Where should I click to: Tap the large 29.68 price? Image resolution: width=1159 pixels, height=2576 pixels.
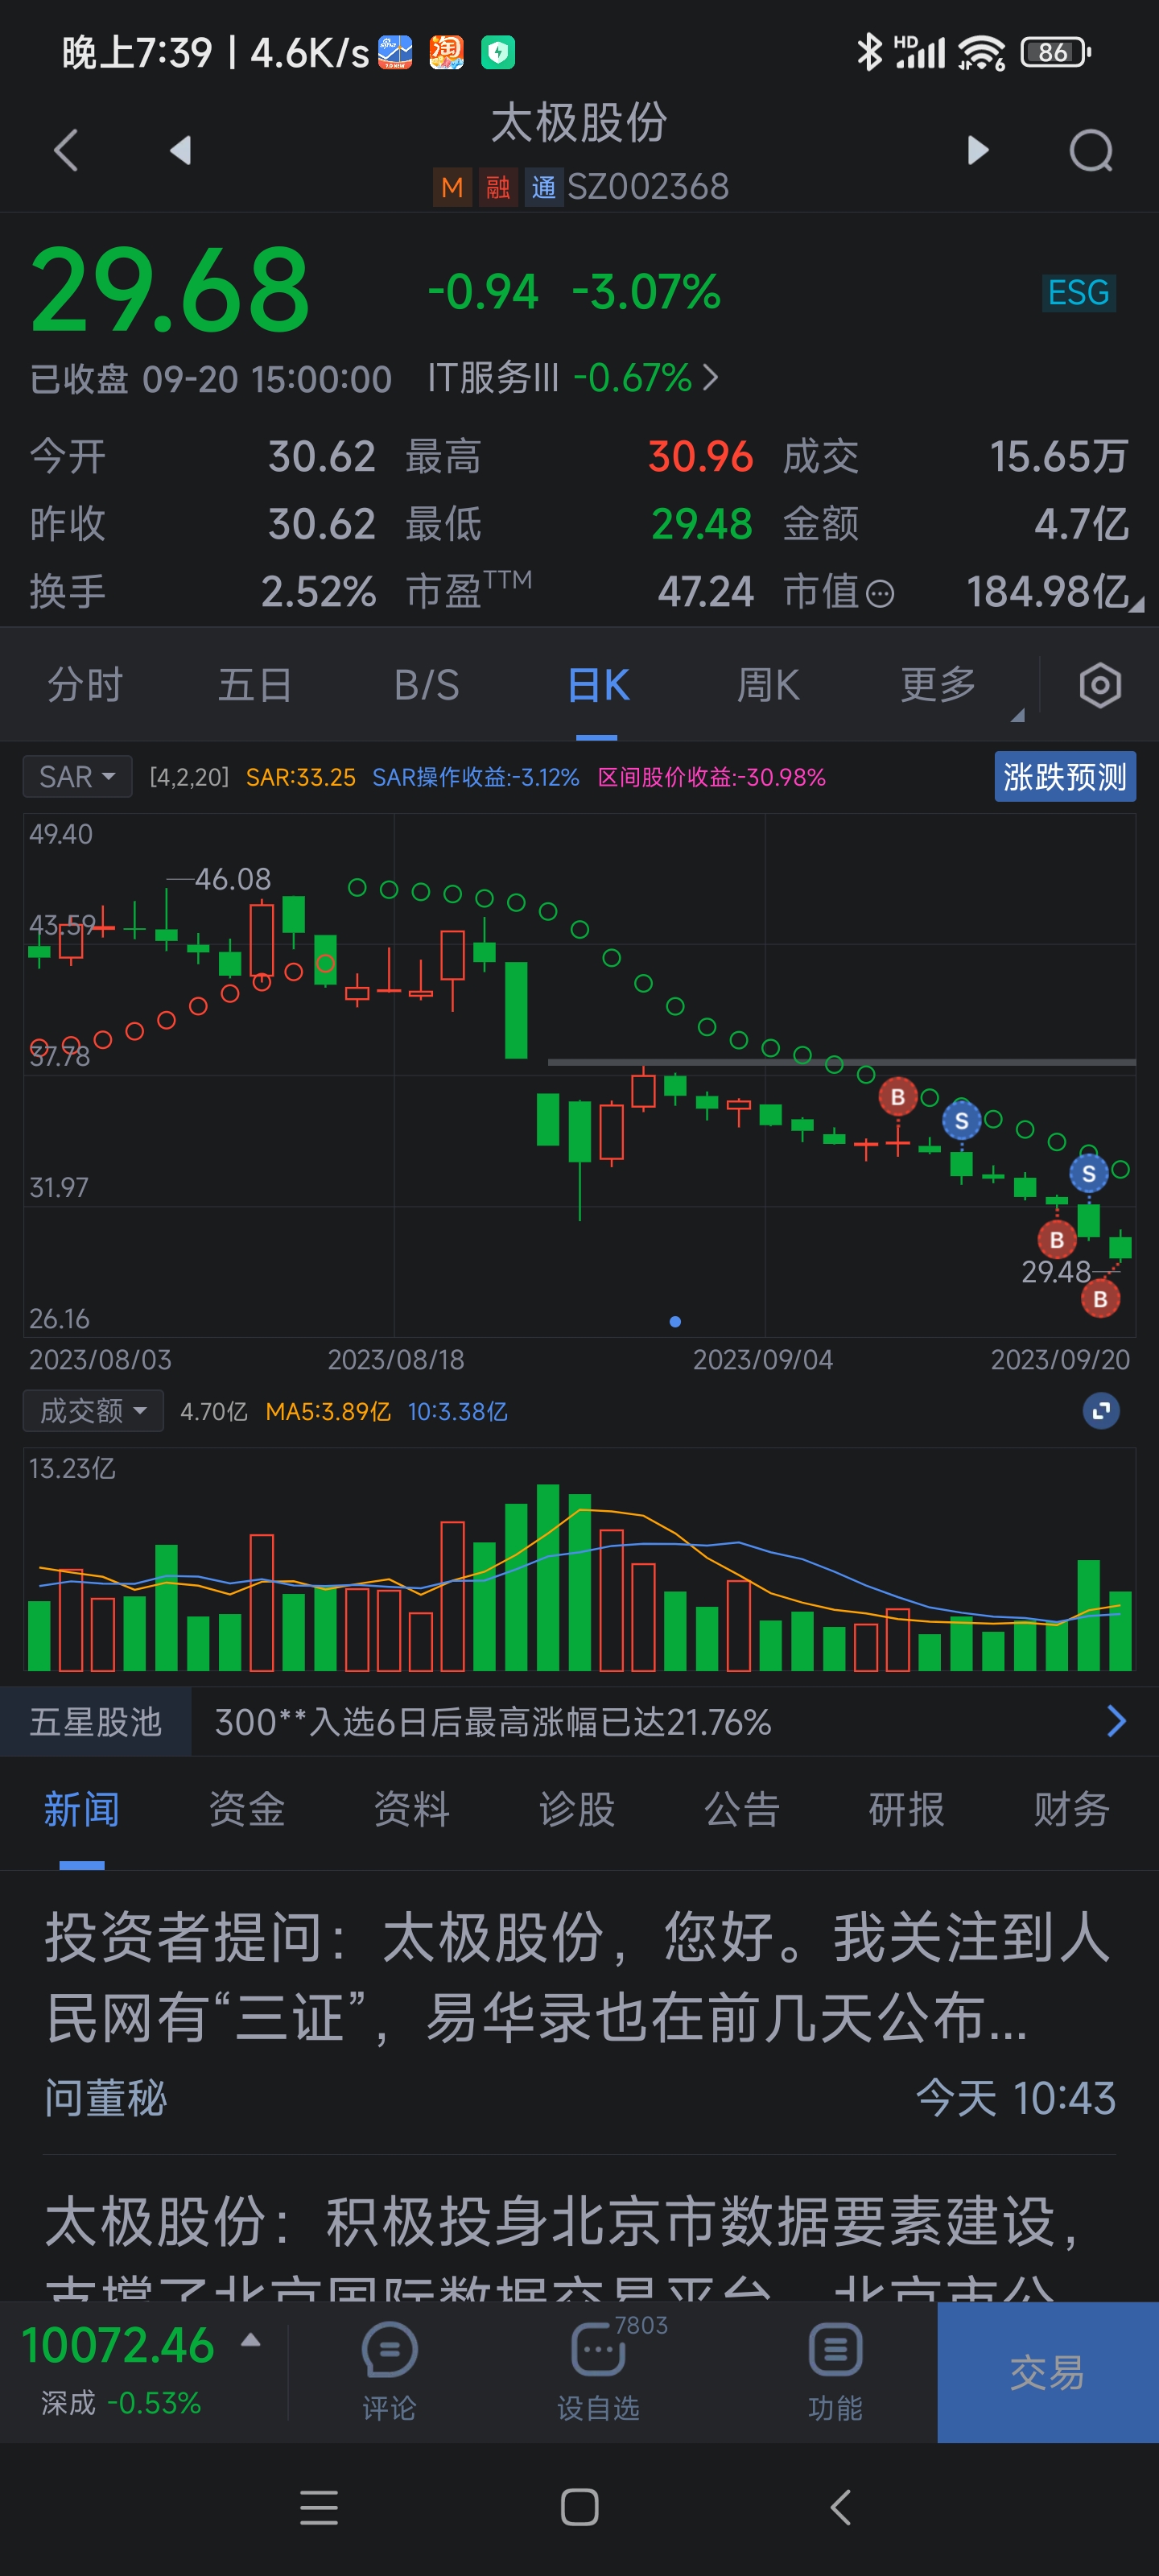(x=170, y=290)
